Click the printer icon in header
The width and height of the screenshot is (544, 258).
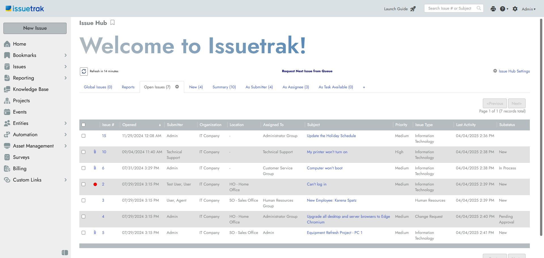(493, 9)
